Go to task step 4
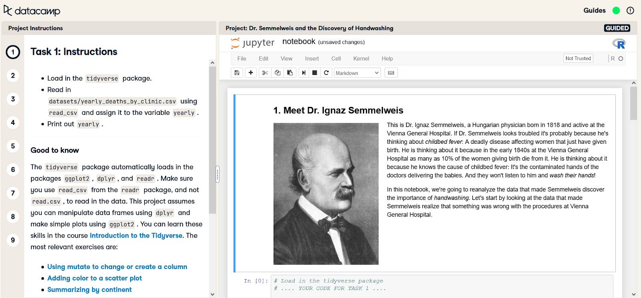This screenshot has height=298, width=641. tap(13, 123)
